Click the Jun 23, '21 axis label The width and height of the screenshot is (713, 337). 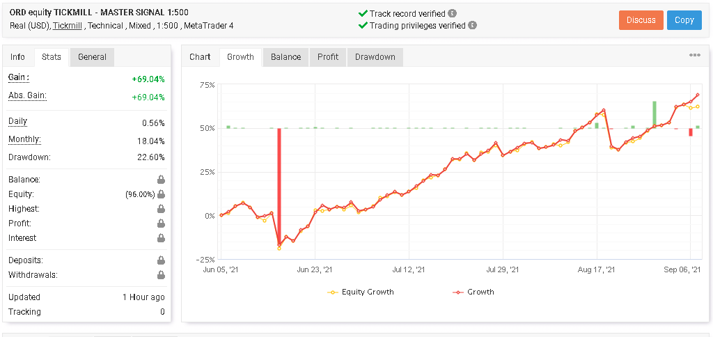(x=314, y=269)
